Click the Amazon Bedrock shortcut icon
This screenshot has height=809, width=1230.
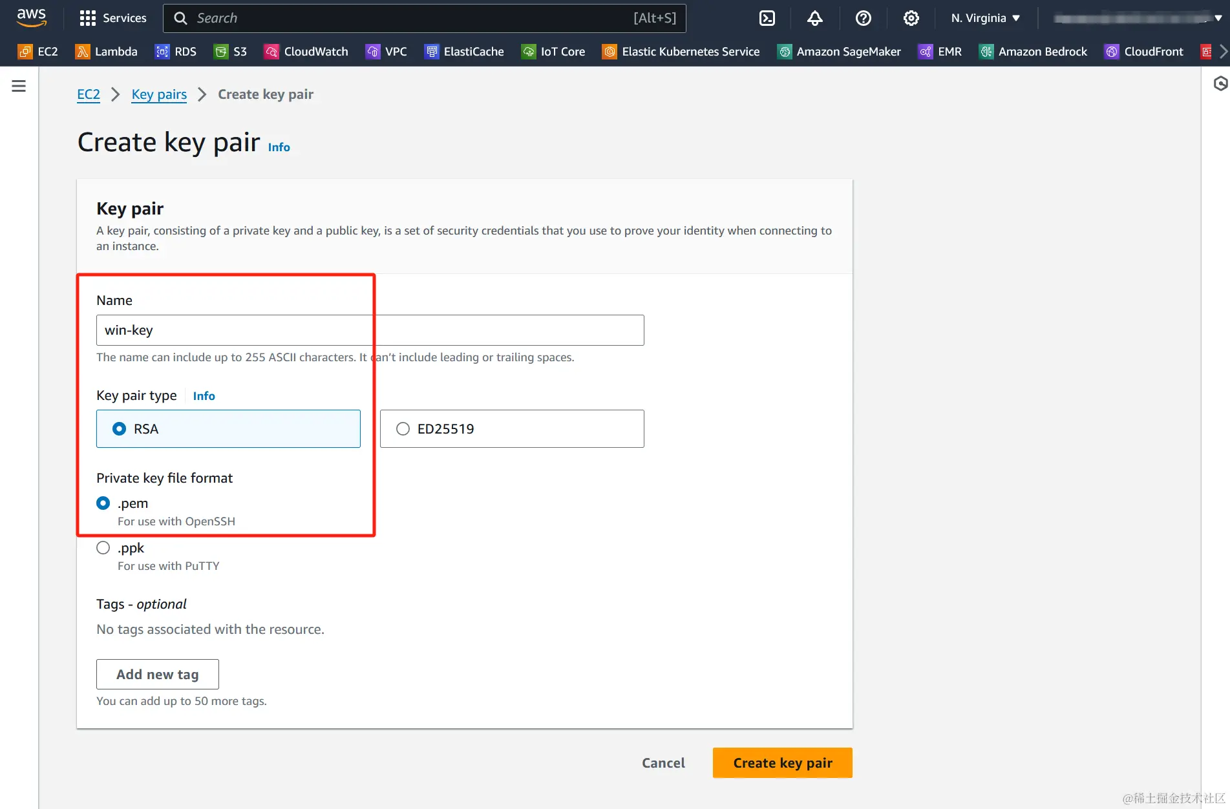(986, 52)
